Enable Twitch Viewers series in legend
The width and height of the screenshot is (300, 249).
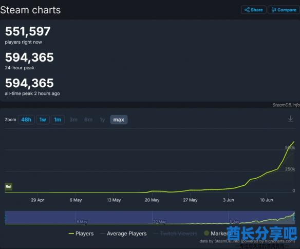coord(176,234)
